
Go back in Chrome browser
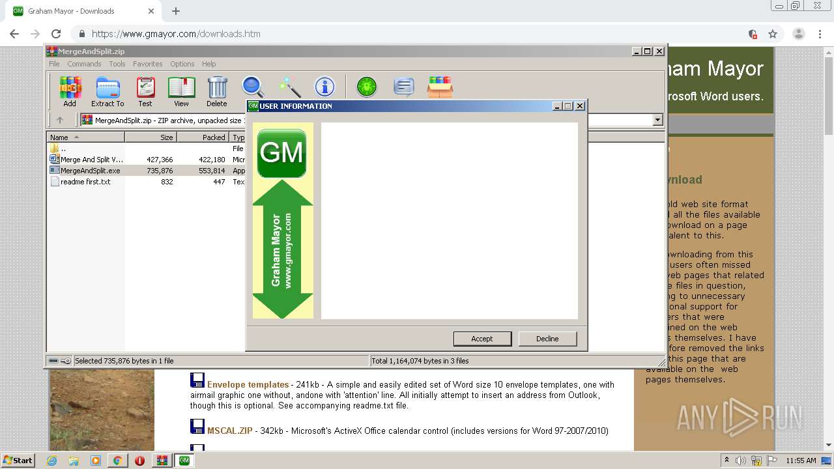14,34
